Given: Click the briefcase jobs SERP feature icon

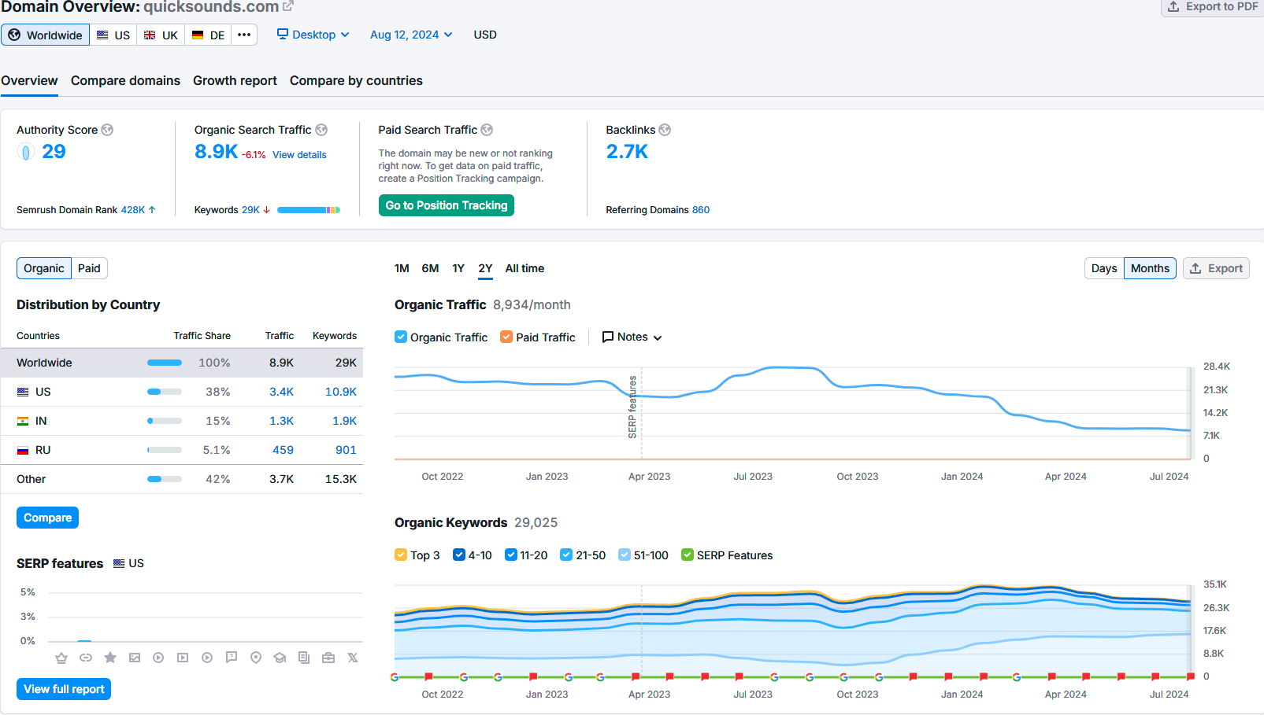Looking at the screenshot, I should (x=328, y=658).
